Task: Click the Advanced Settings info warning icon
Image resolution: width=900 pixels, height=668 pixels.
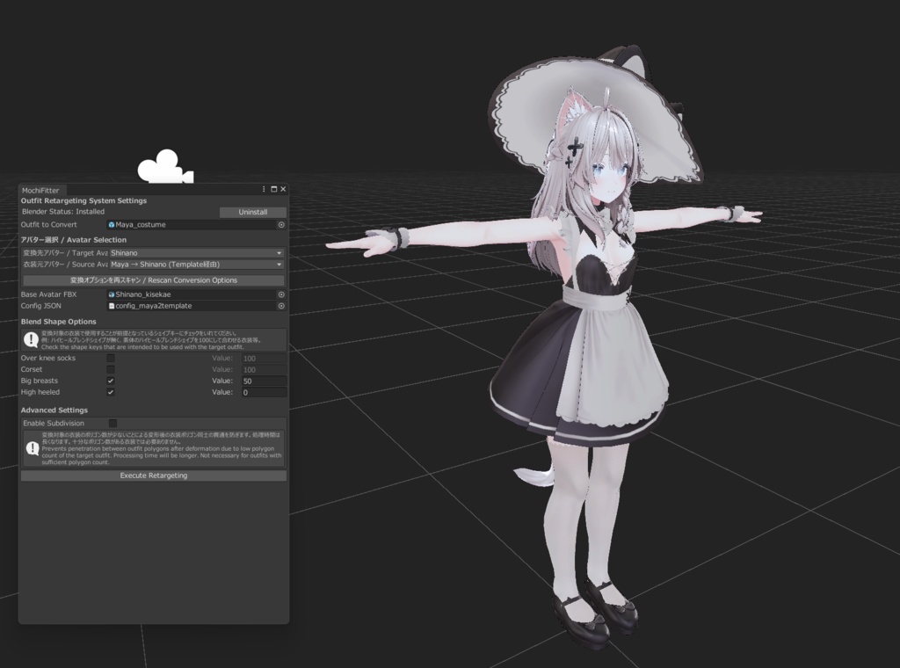Action: tap(33, 448)
